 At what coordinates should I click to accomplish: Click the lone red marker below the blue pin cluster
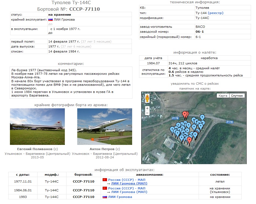pos(189,140)
